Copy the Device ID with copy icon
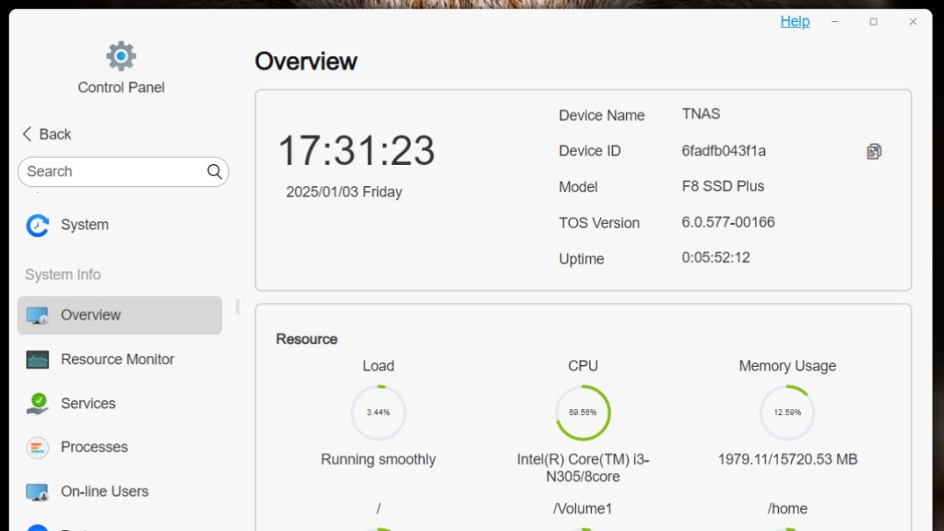This screenshot has height=531, width=944. tap(874, 151)
